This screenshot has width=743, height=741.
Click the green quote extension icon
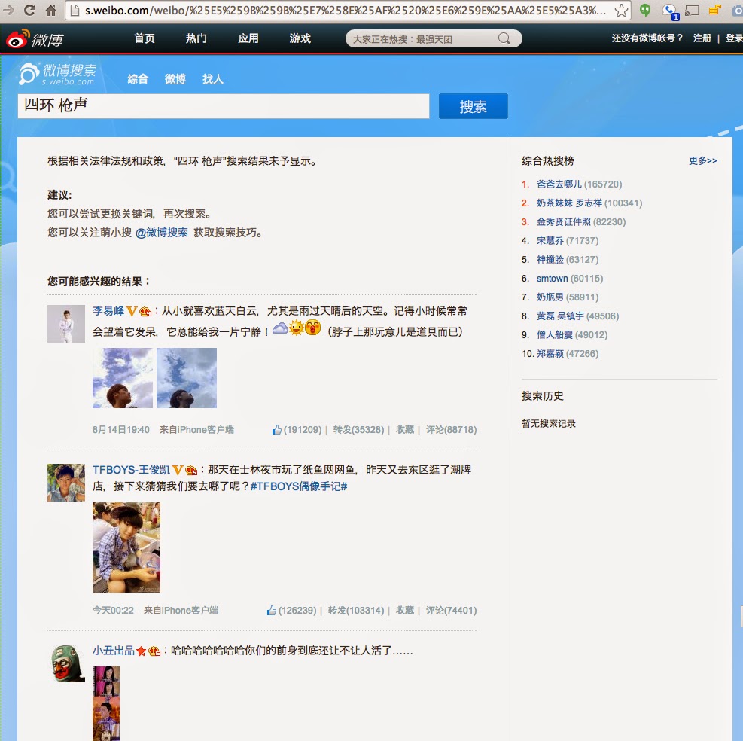point(645,10)
